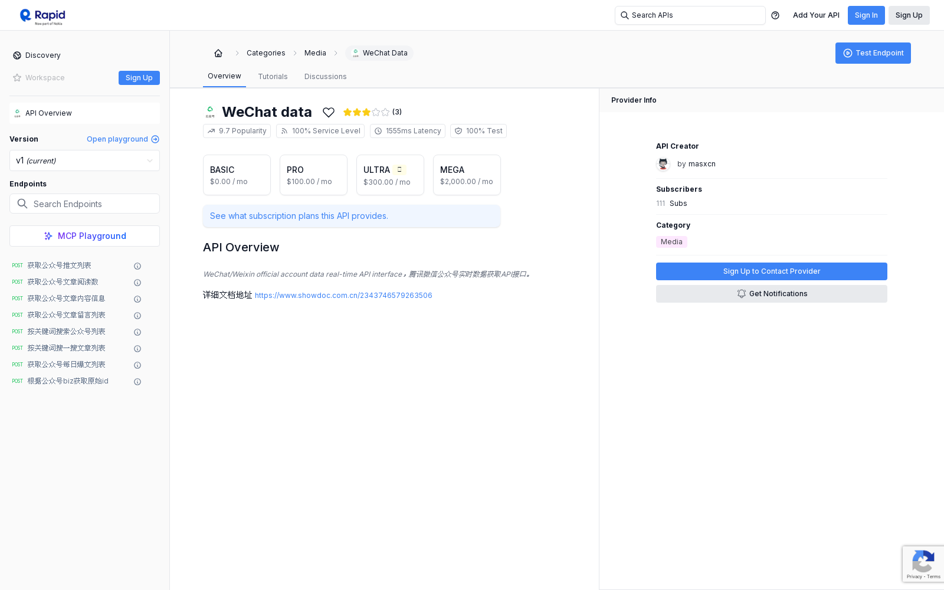Image resolution: width=944 pixels, height=590 pixels.
Task: Open info icon for 获取公众号每日爆文列表
Action: coord(137,365)
